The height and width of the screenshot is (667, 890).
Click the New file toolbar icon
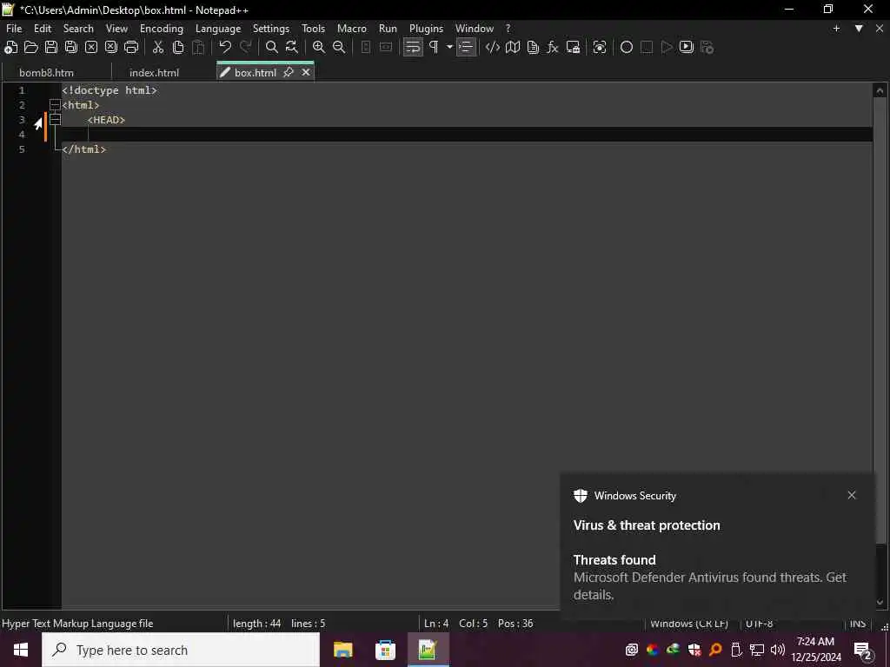pos(10,48)
